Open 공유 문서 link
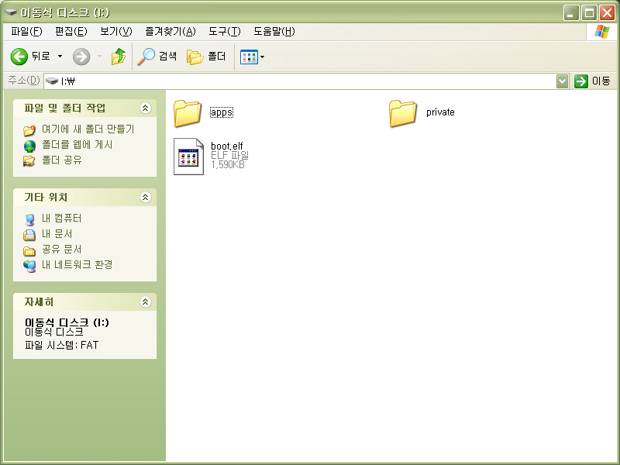The height and width of the screenshot is (465, 620). coord(62,249)
